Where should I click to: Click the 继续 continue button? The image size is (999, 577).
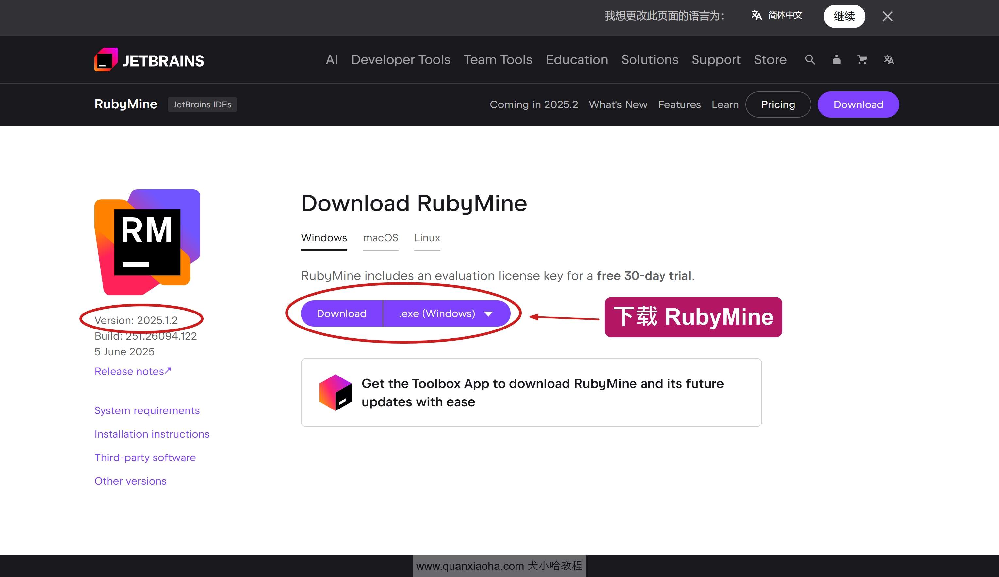(844, 16)
